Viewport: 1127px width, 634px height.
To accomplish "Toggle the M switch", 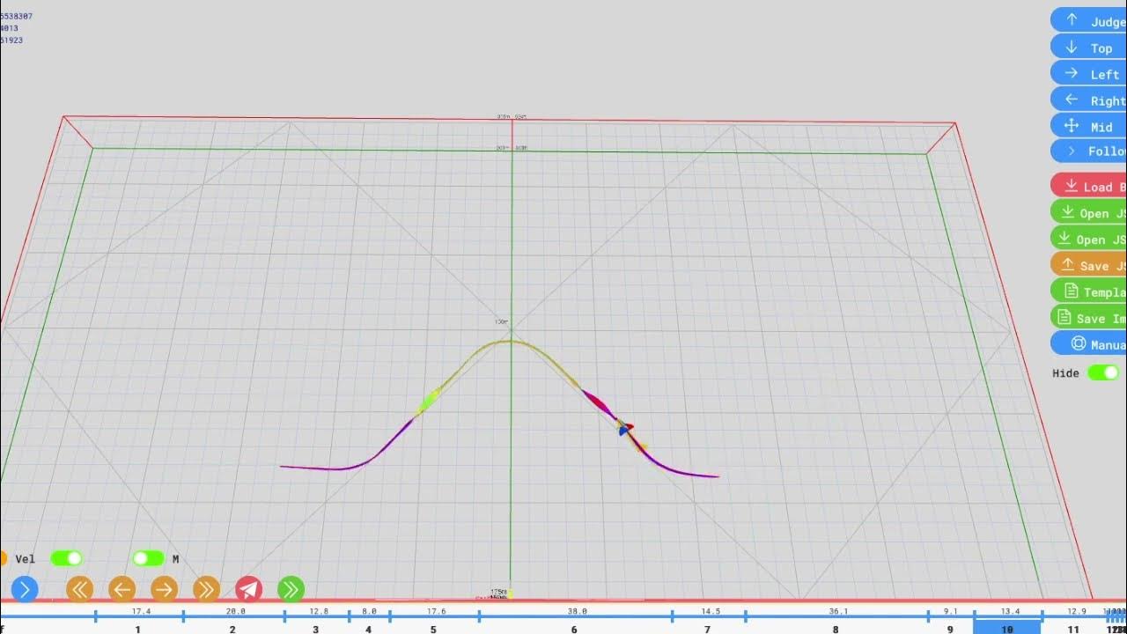I will click(149, 558).
